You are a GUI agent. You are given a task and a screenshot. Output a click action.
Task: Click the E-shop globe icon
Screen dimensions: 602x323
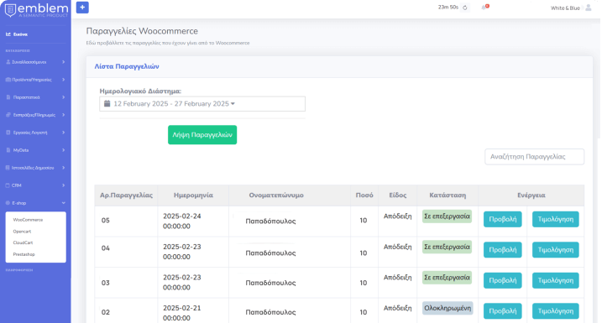tap(8, 203)
